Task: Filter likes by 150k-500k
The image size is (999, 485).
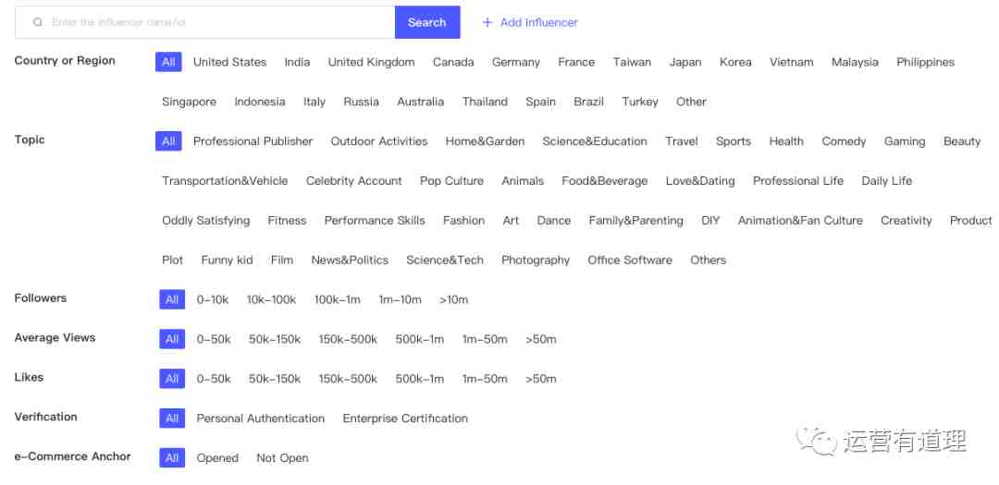Action: pos(348,379)
